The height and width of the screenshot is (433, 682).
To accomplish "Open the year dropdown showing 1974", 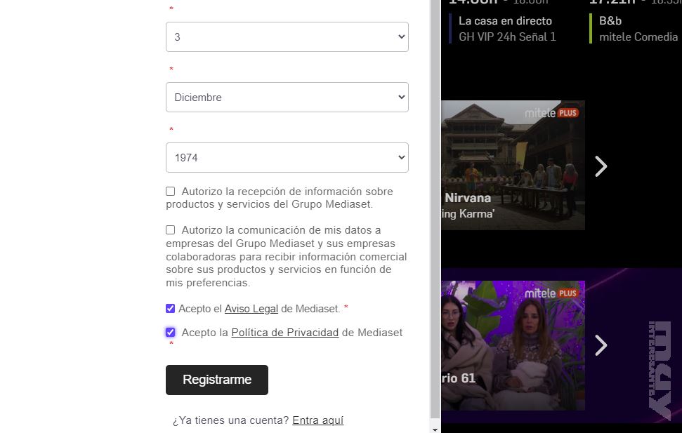I will (287, 158).
